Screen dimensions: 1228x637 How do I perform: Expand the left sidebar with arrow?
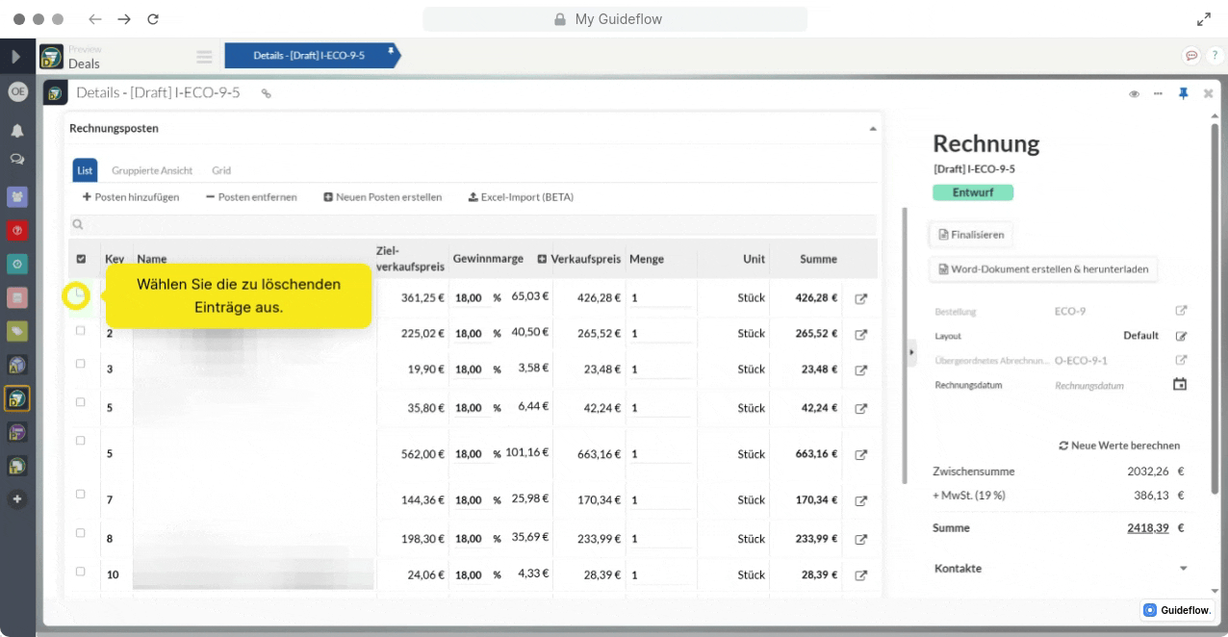(16, 57)
